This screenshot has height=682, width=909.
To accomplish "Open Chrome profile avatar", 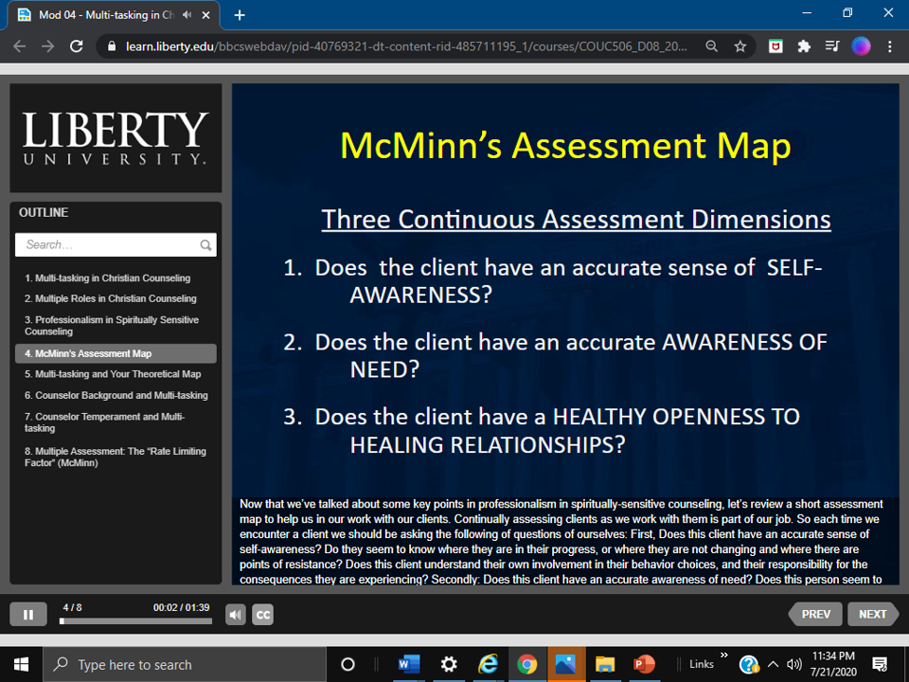I will point(861,46).
